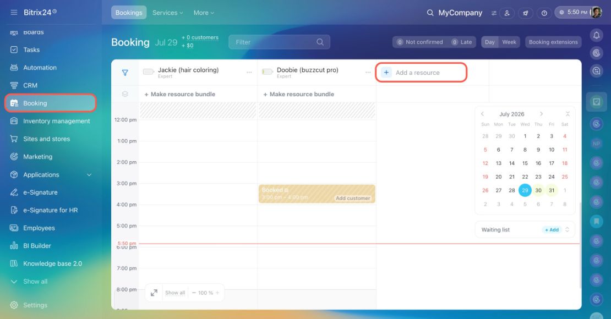
Task: Switch to Week view
Action: [x=509, y=42]
